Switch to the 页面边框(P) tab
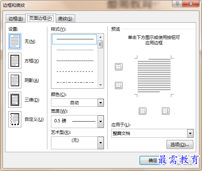 40,18
